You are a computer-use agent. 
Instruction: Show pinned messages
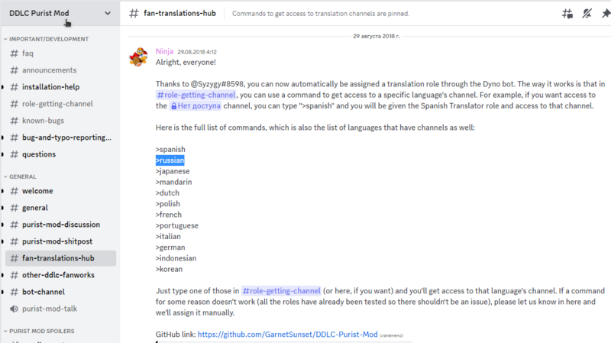pyautogui.click(x=604, y=14)
